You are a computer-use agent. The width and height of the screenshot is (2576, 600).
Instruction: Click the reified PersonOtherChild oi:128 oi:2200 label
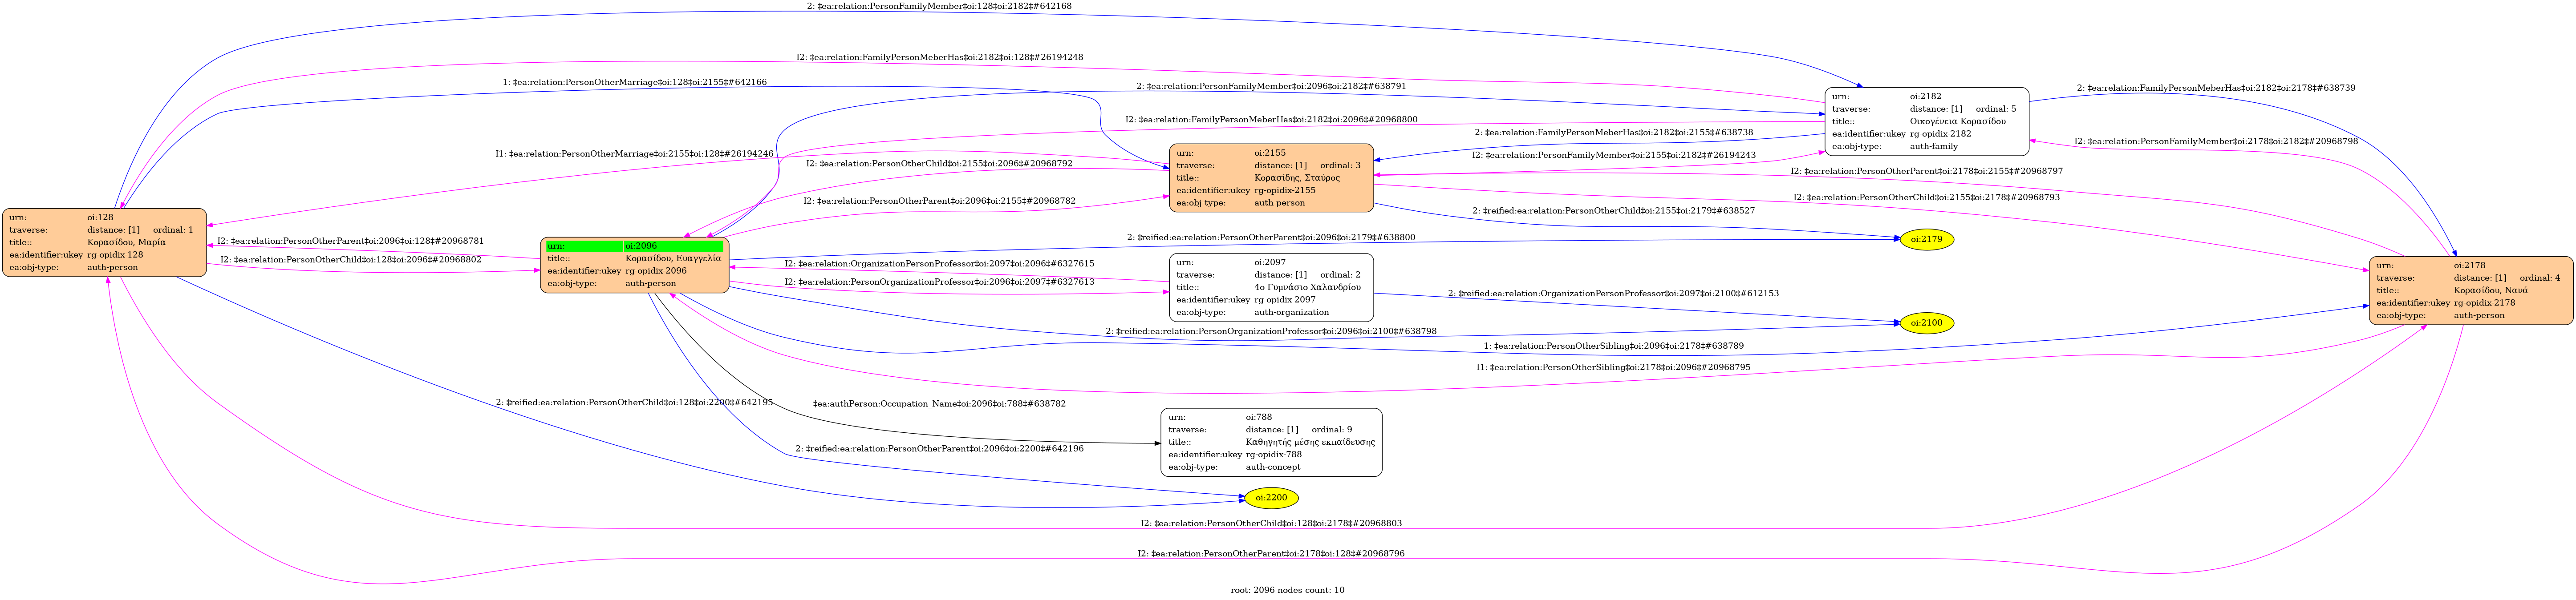pos(634,402)
